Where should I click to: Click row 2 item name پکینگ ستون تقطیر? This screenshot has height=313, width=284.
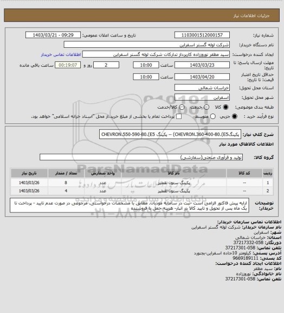coord(174,191)
